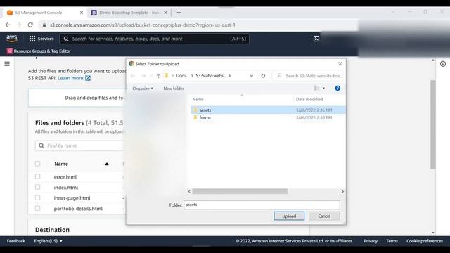
Task: Sort dialog list by Name column
Action: coord(198,99)
